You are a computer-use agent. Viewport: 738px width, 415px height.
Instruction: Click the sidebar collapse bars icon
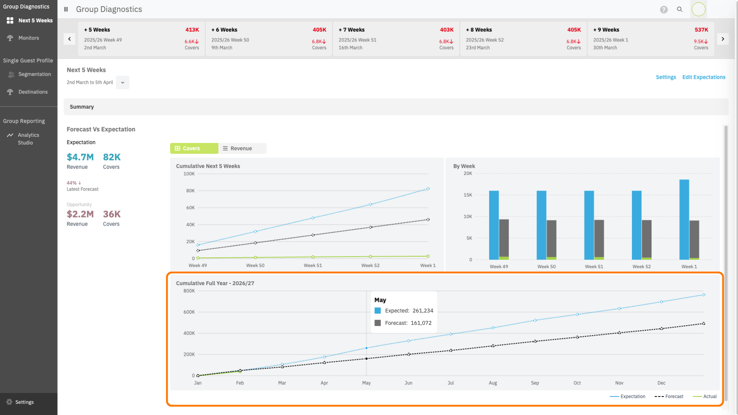click(66, 9)
